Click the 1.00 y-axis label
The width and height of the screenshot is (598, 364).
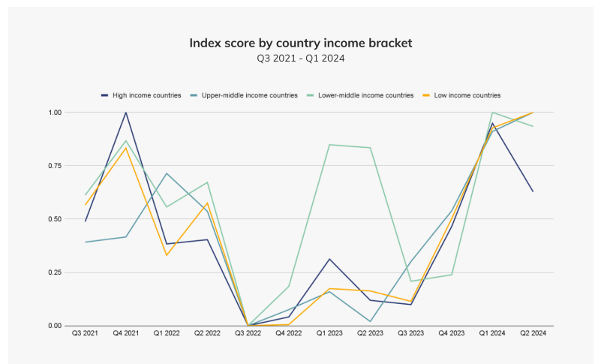pos(56,113)
